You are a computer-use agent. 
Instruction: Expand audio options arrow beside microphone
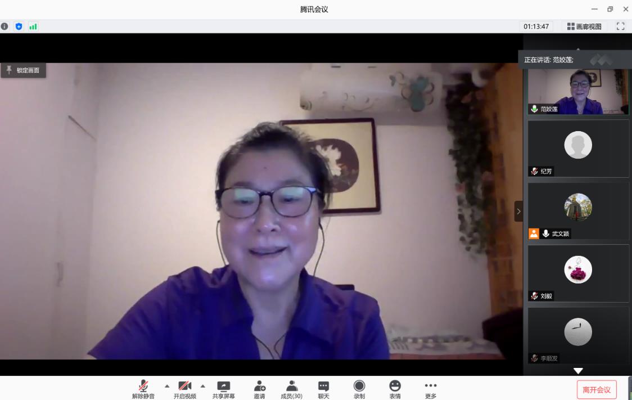pos(167,386)
